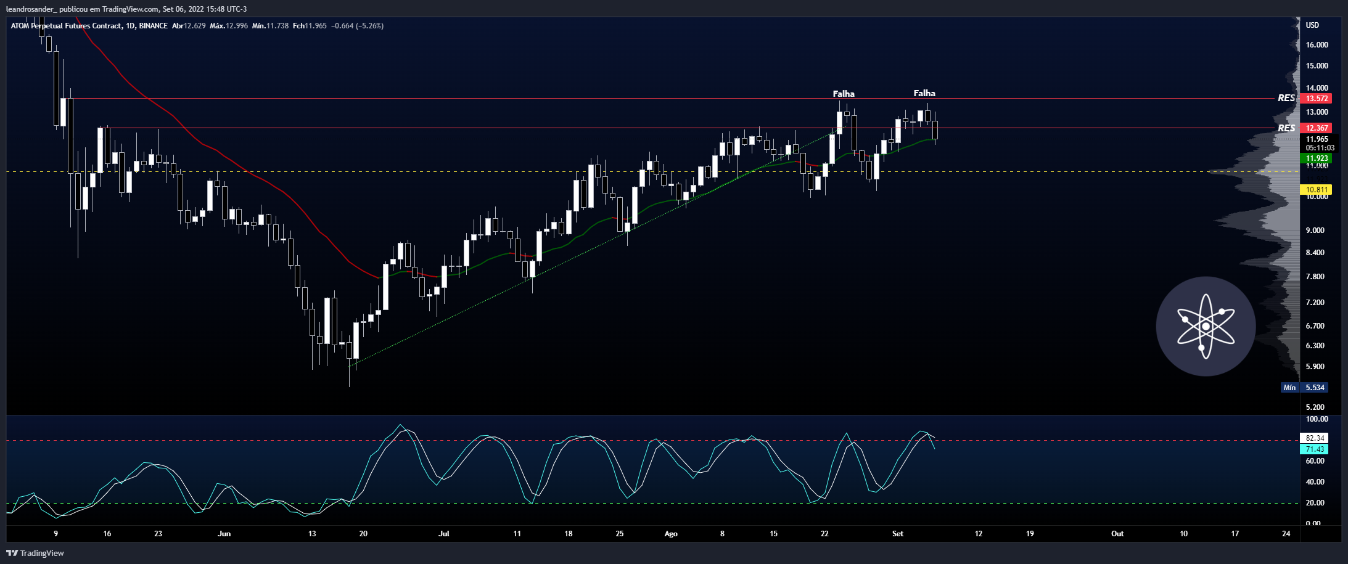
Task: Select the 'RES' label beside the 13.572 tag
Action: click(1286, 98)
